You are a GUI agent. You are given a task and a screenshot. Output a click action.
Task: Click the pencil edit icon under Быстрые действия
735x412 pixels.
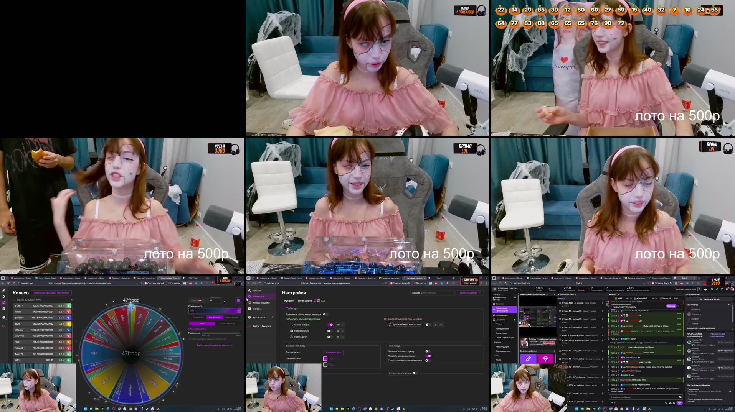[528, 359]
